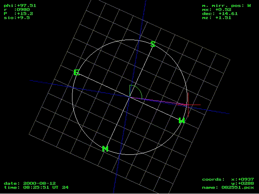The height and width of the screenshot is (194, 259).
Task: Select the P :+15.2 line
Action: [18, 14]
